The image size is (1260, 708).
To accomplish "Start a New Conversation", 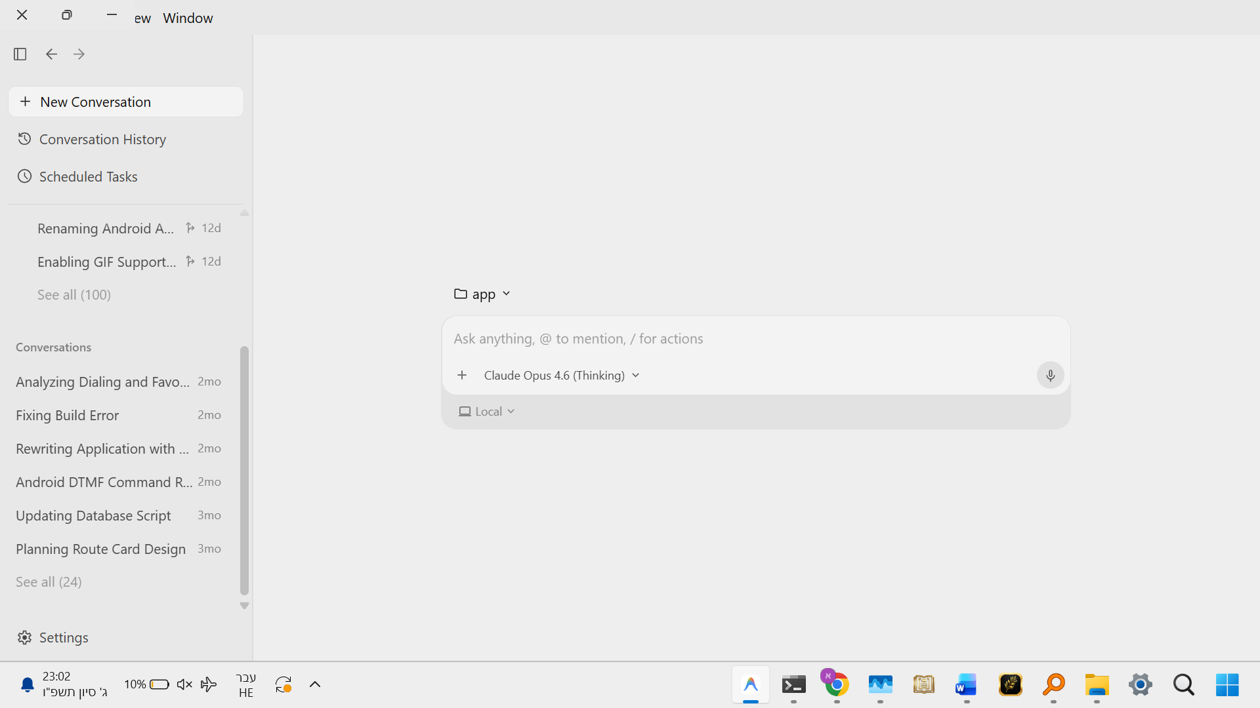I will click(x=126, y=102).
